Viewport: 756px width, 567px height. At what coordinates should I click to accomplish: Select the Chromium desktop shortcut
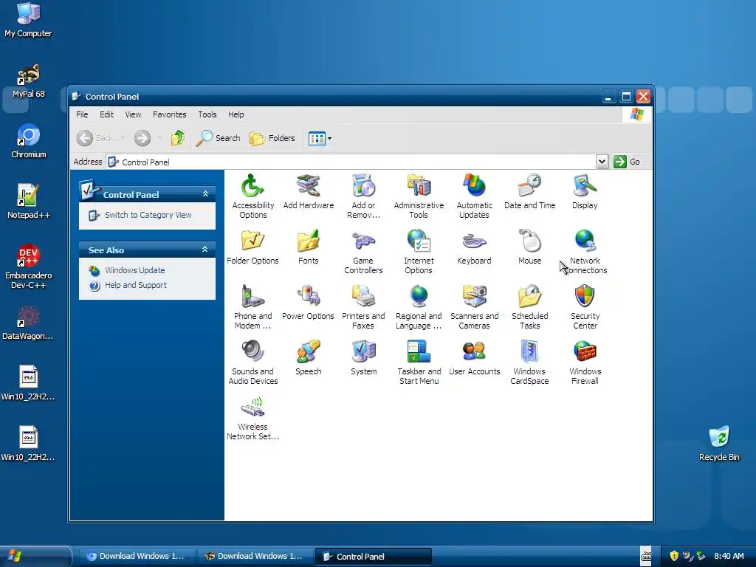(x=28, y=141)
